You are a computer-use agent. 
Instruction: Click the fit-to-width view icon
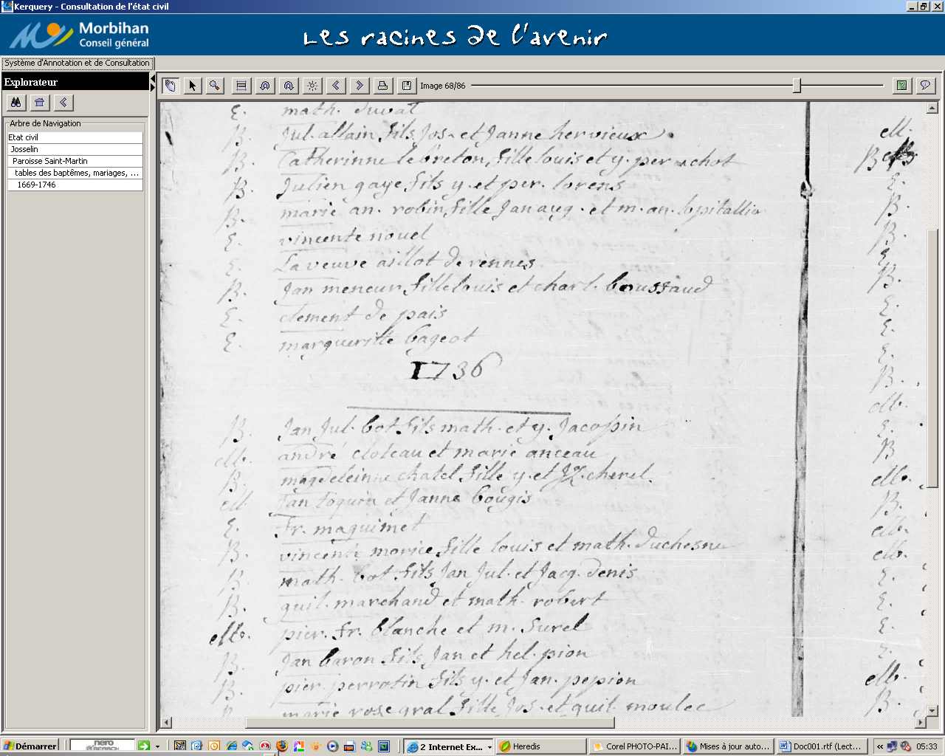(241, 86)
